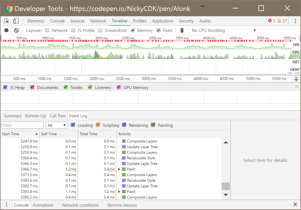Uncheck the Painting filter checkbox
The image size is (301, 210).
tap(153, 125)
